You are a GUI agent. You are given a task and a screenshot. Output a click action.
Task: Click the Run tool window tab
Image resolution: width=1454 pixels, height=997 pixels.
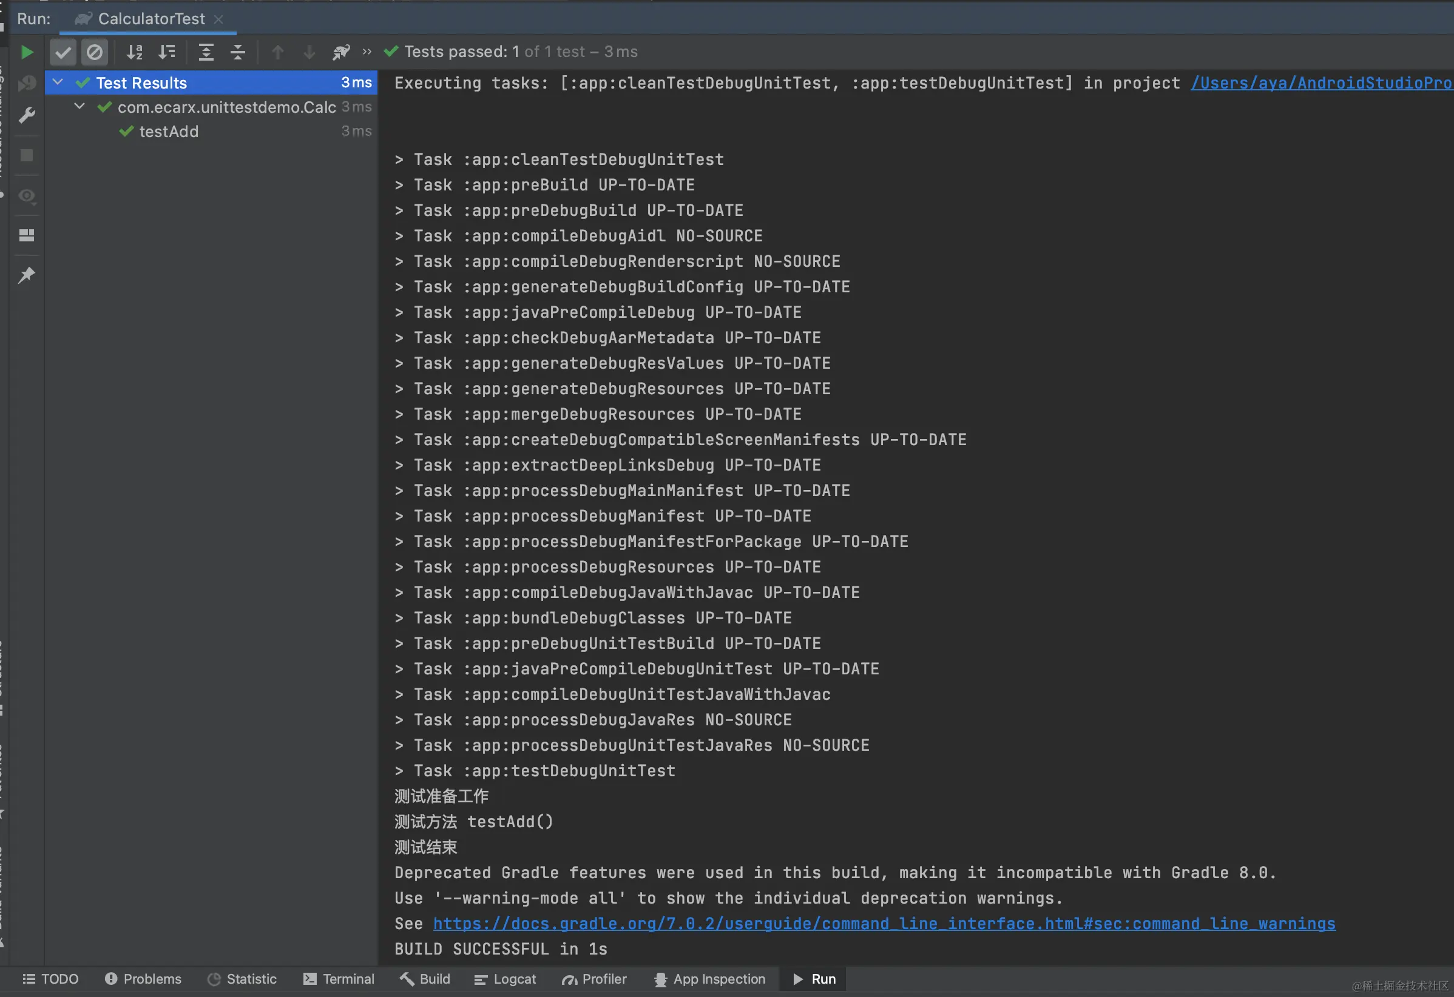(x=813, y=979)
